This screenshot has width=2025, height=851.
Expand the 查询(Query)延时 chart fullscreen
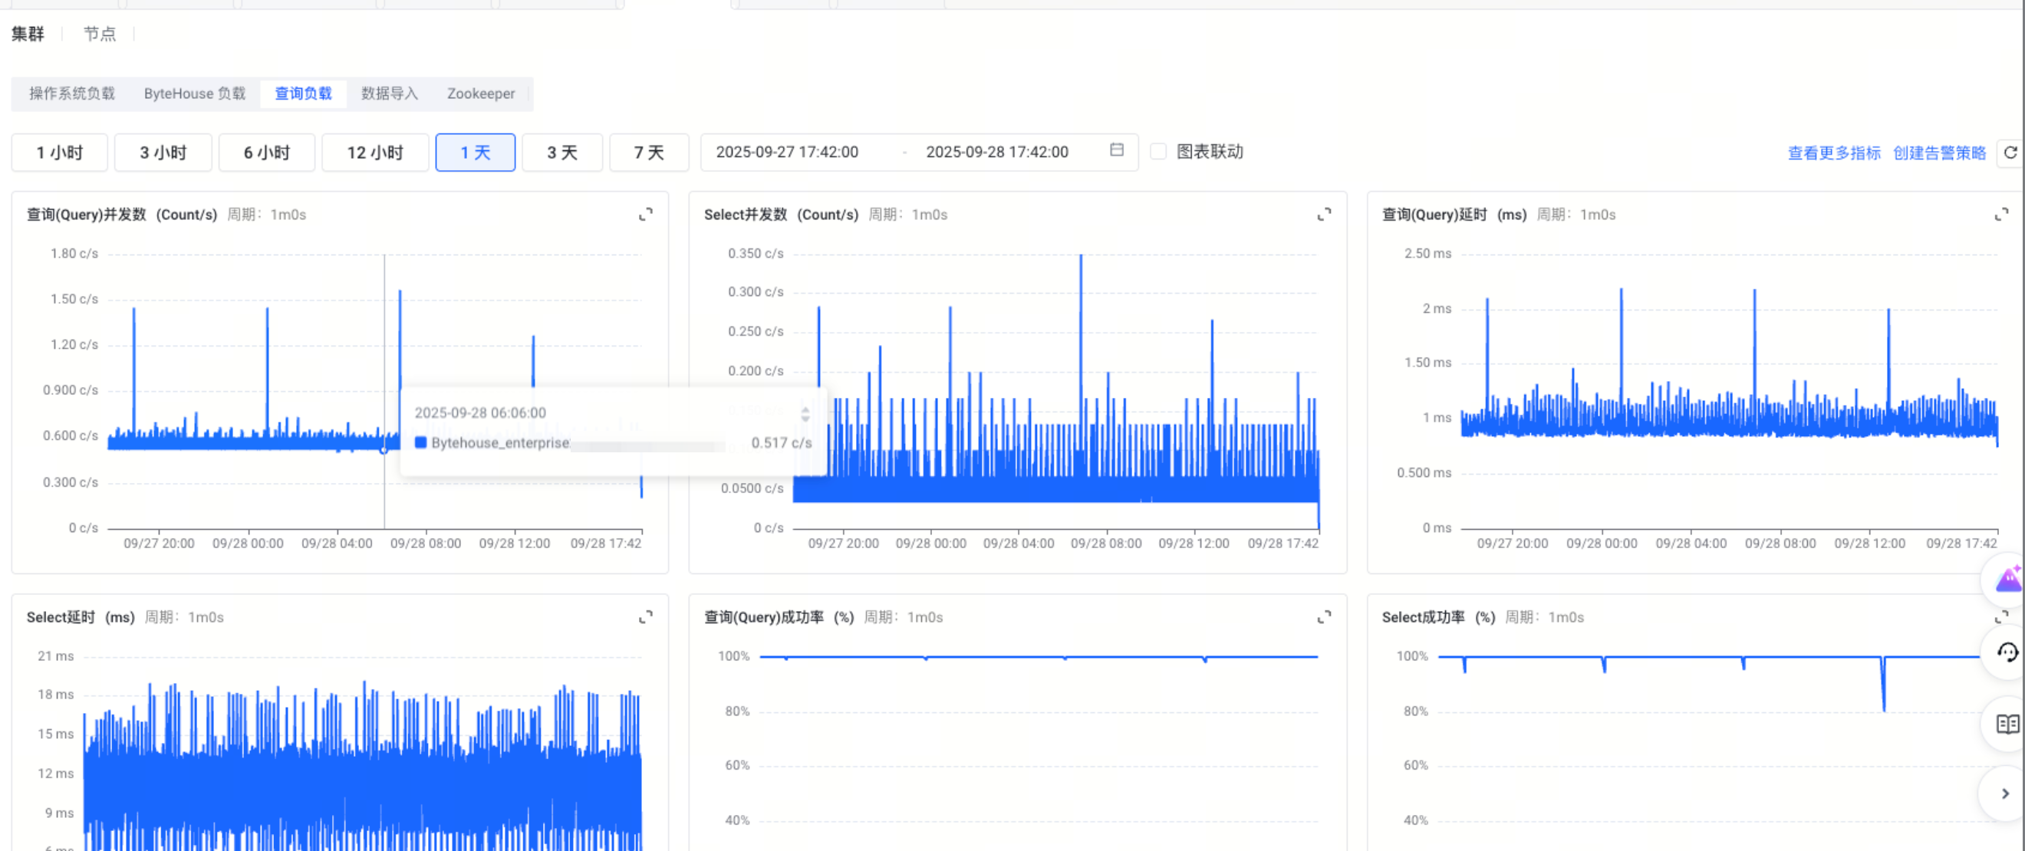coord(2000,215)
